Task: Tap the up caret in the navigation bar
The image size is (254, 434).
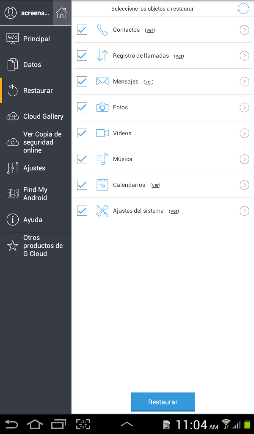Action: point(127,424)
